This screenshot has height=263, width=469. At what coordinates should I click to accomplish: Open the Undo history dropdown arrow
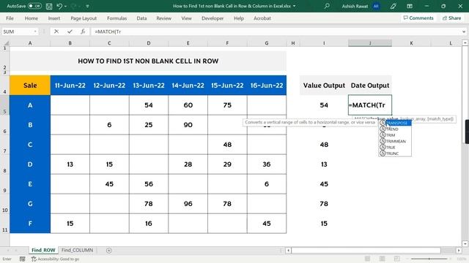(65, 6)
